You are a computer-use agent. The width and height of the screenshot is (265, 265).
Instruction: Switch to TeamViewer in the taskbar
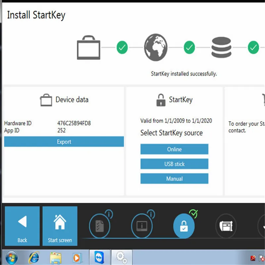(x=100, y=257)
